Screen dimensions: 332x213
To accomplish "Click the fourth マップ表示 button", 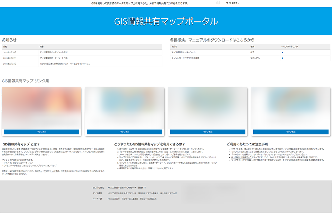I will coord(290,132).
